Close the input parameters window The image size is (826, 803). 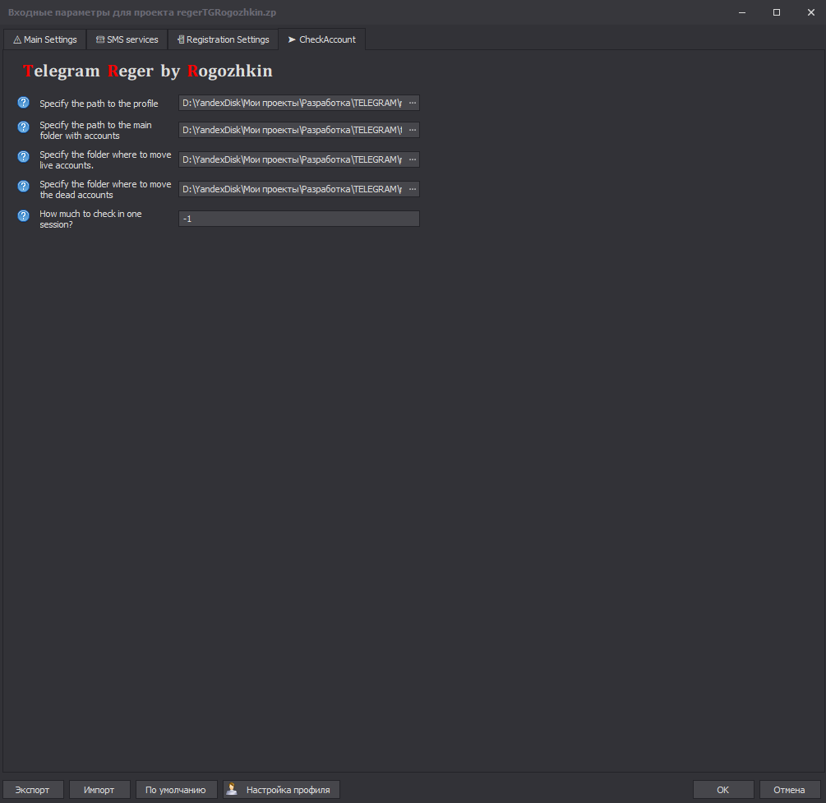pos(811,12)
